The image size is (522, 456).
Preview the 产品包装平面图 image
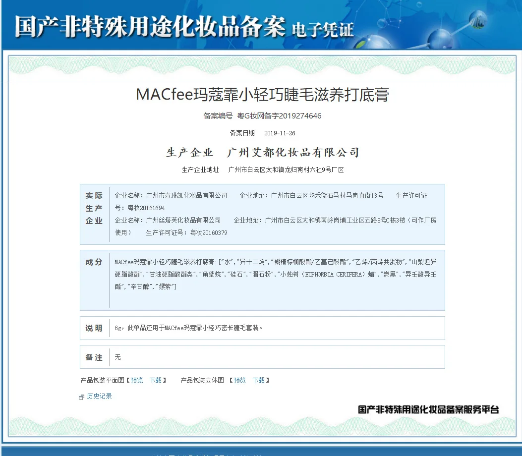137,380
